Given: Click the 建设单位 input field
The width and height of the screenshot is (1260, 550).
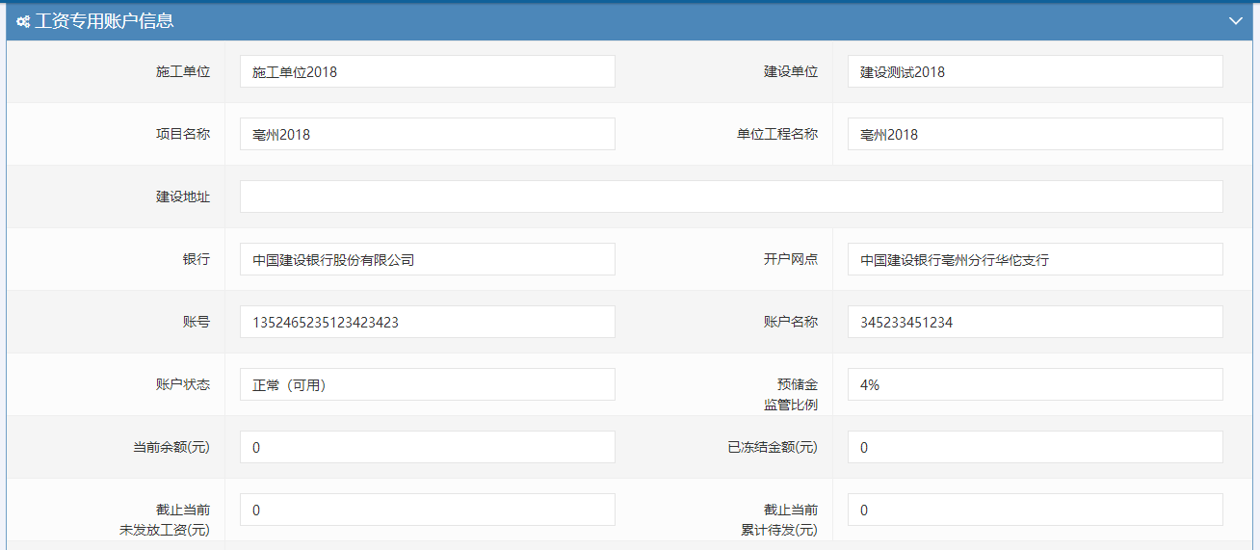Looking at the screenshot, I should pyautogui.click(x=1035, y=71).
